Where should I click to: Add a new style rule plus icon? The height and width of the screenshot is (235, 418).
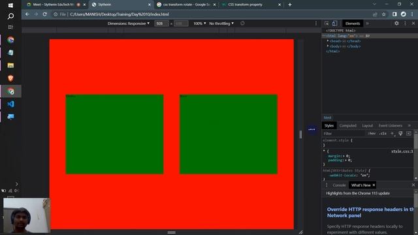pyautogui.click(x=392, y=133)
